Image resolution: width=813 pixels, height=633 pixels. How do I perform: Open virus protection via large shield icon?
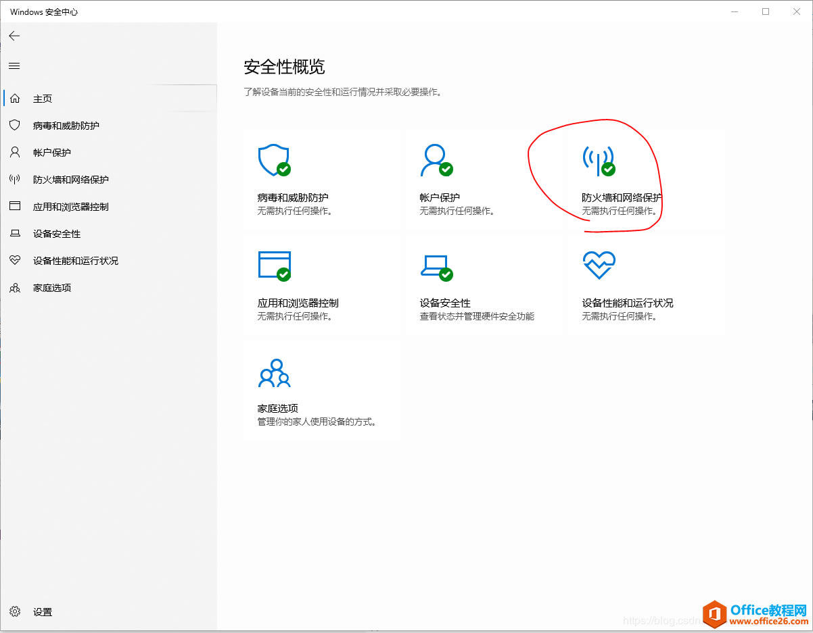pyautogui.click(x=274, y=159)
